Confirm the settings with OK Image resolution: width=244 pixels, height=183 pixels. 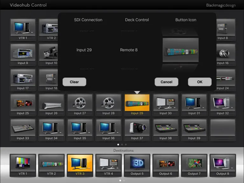point(200,82)
